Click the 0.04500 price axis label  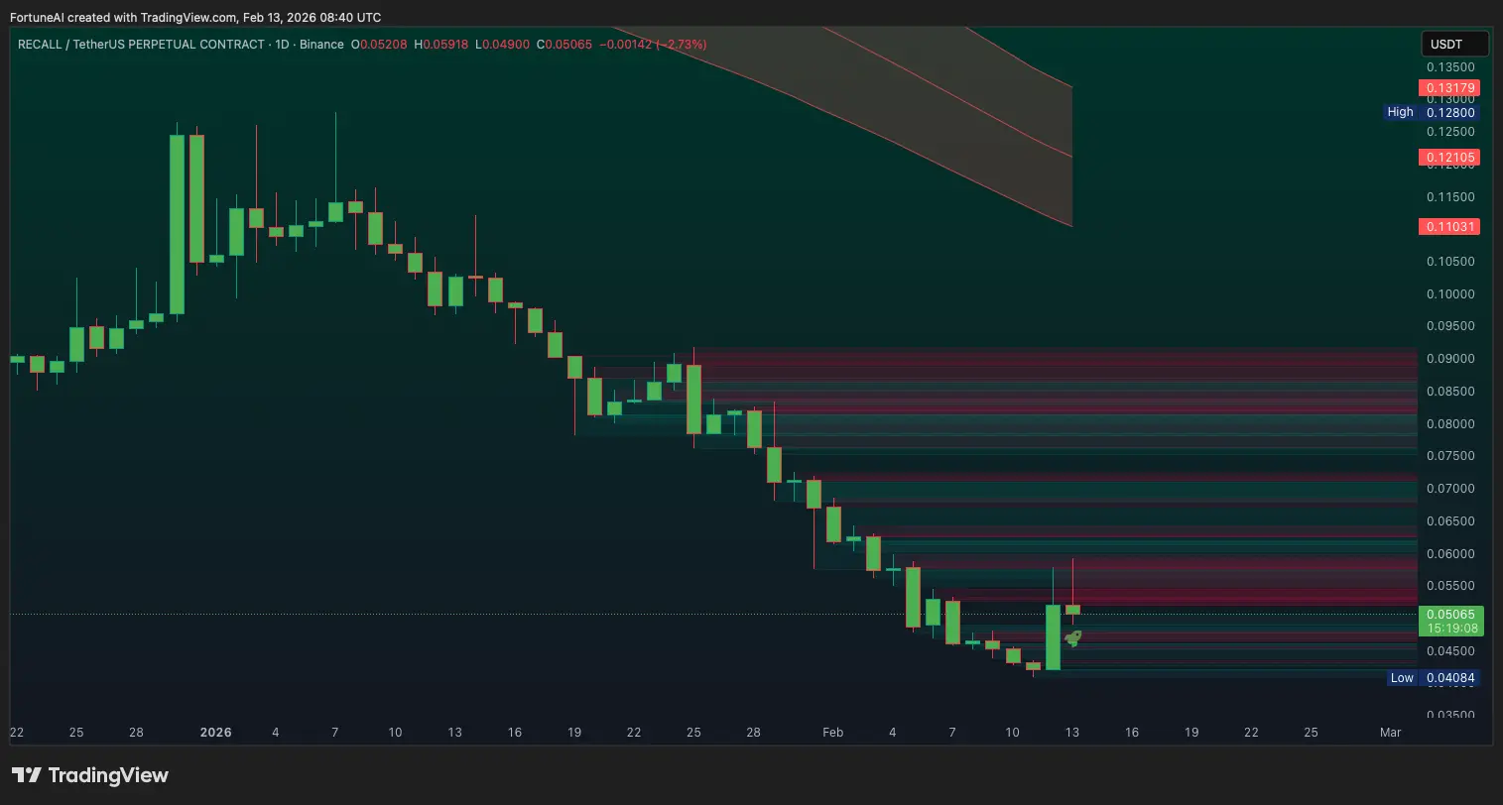coord(1450,651)
